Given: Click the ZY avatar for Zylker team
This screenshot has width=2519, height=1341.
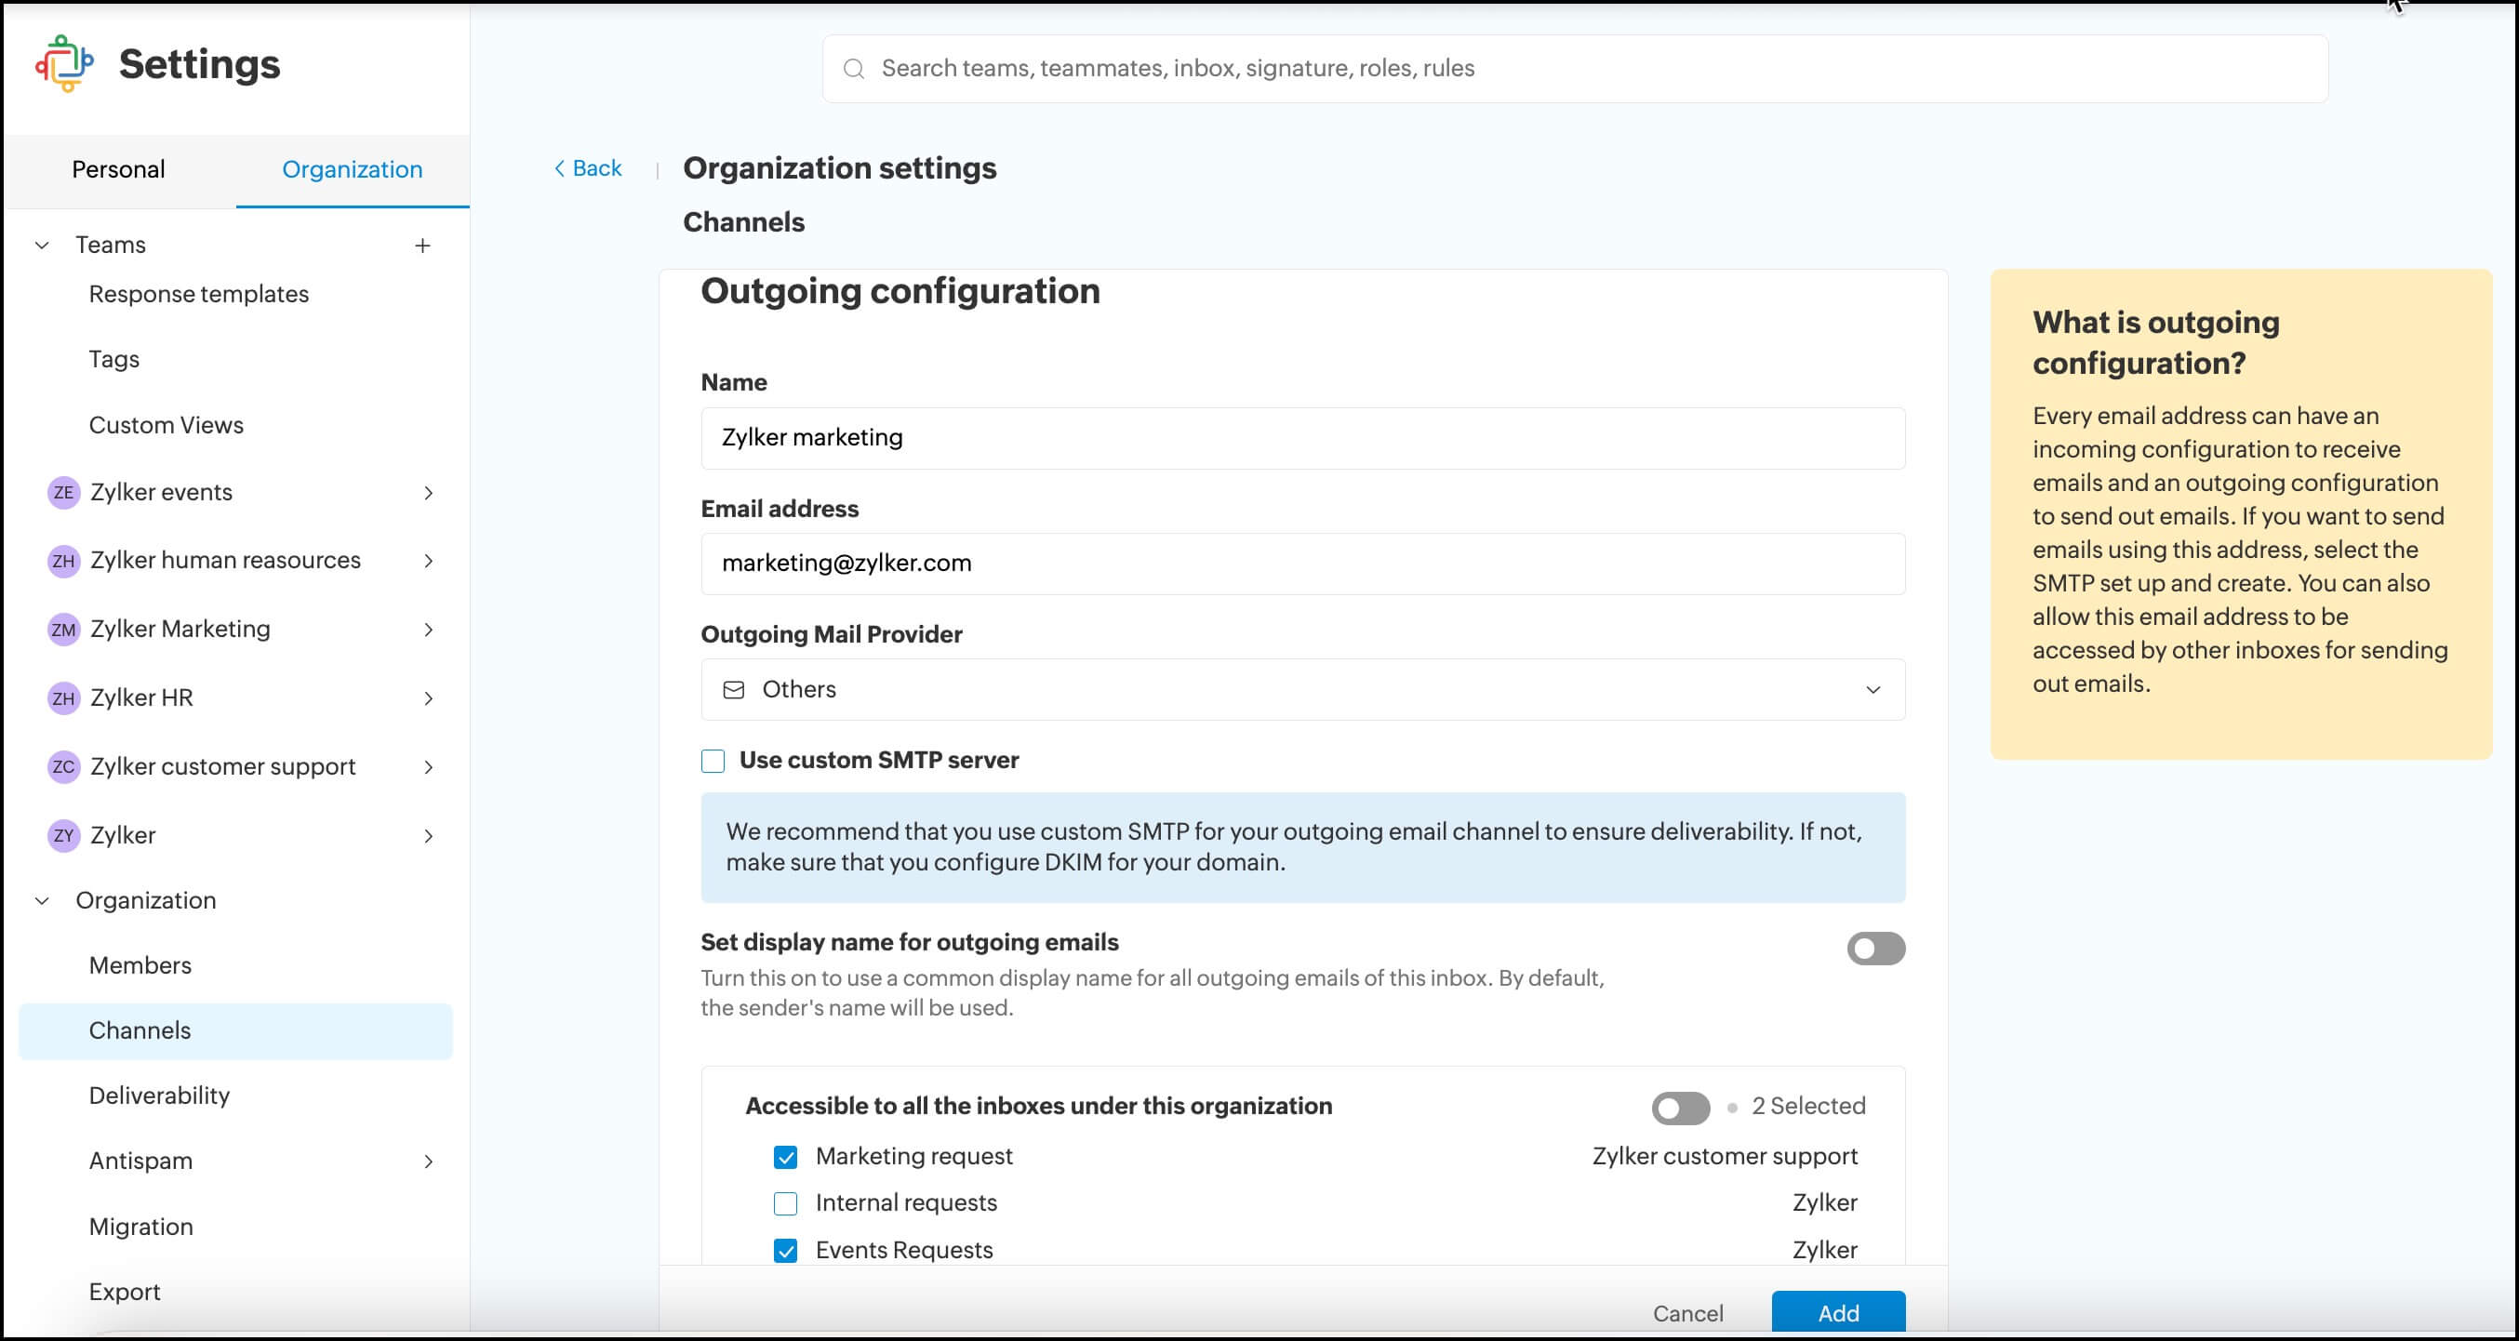Looking at the screenshot, I should [63, 836].
